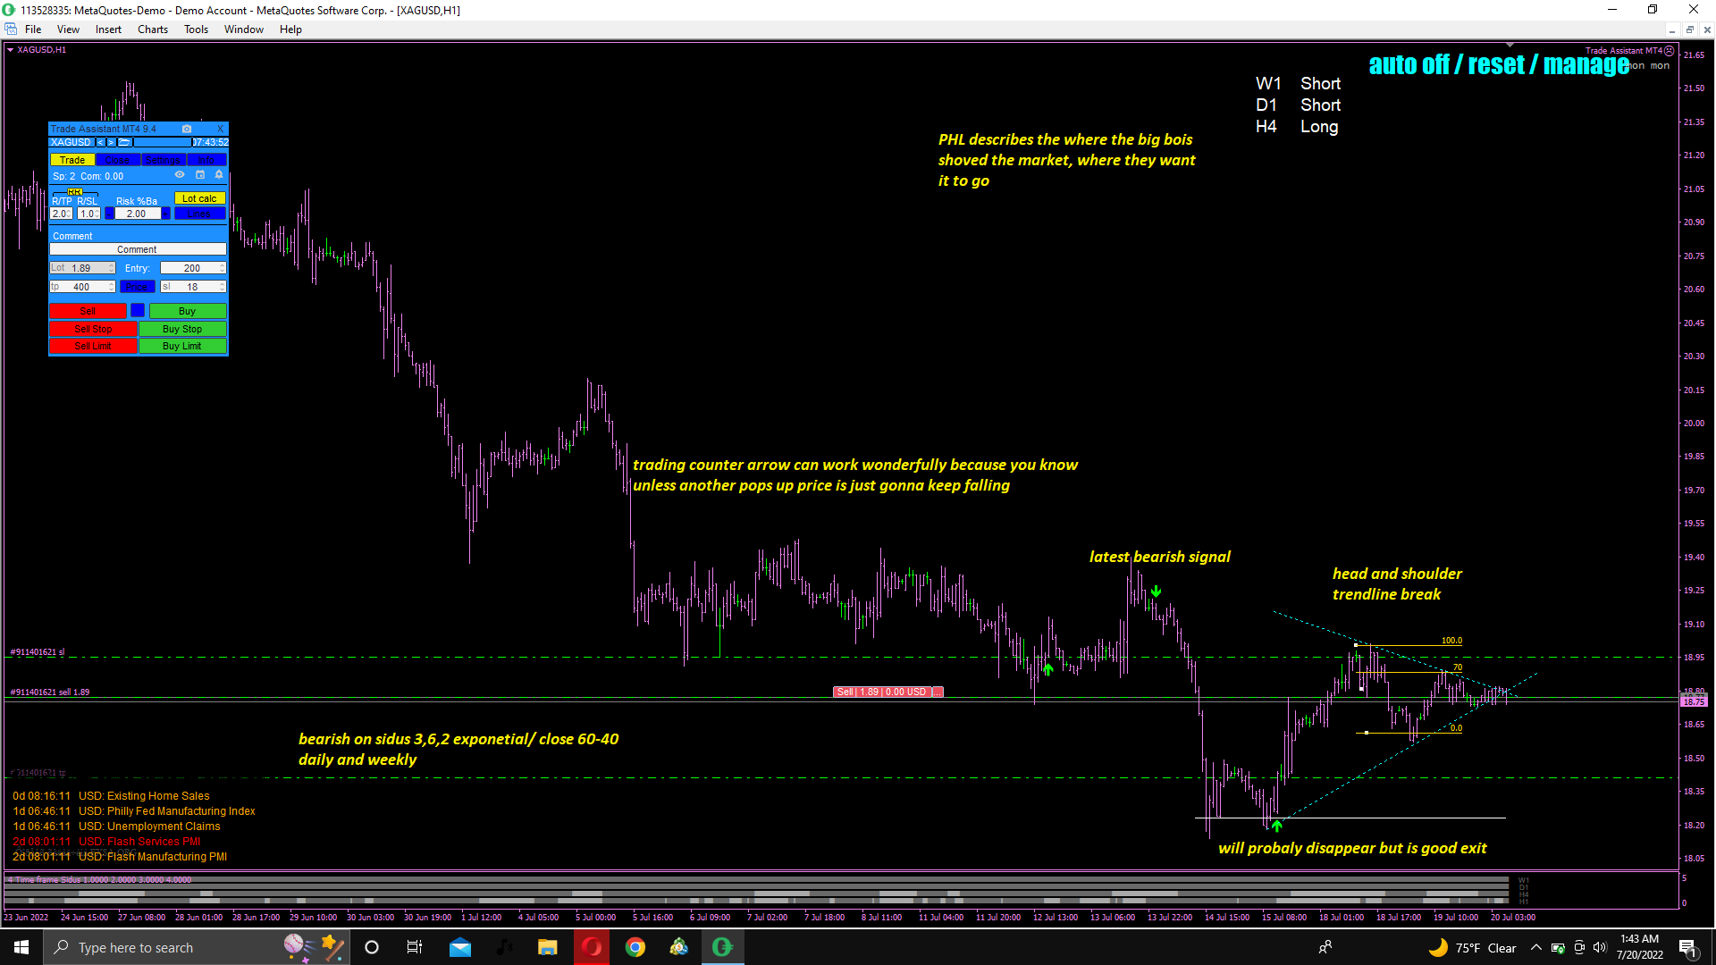Increase risk percent with plus button
This screenshot has height=965, width=1716.
(166, 214)
